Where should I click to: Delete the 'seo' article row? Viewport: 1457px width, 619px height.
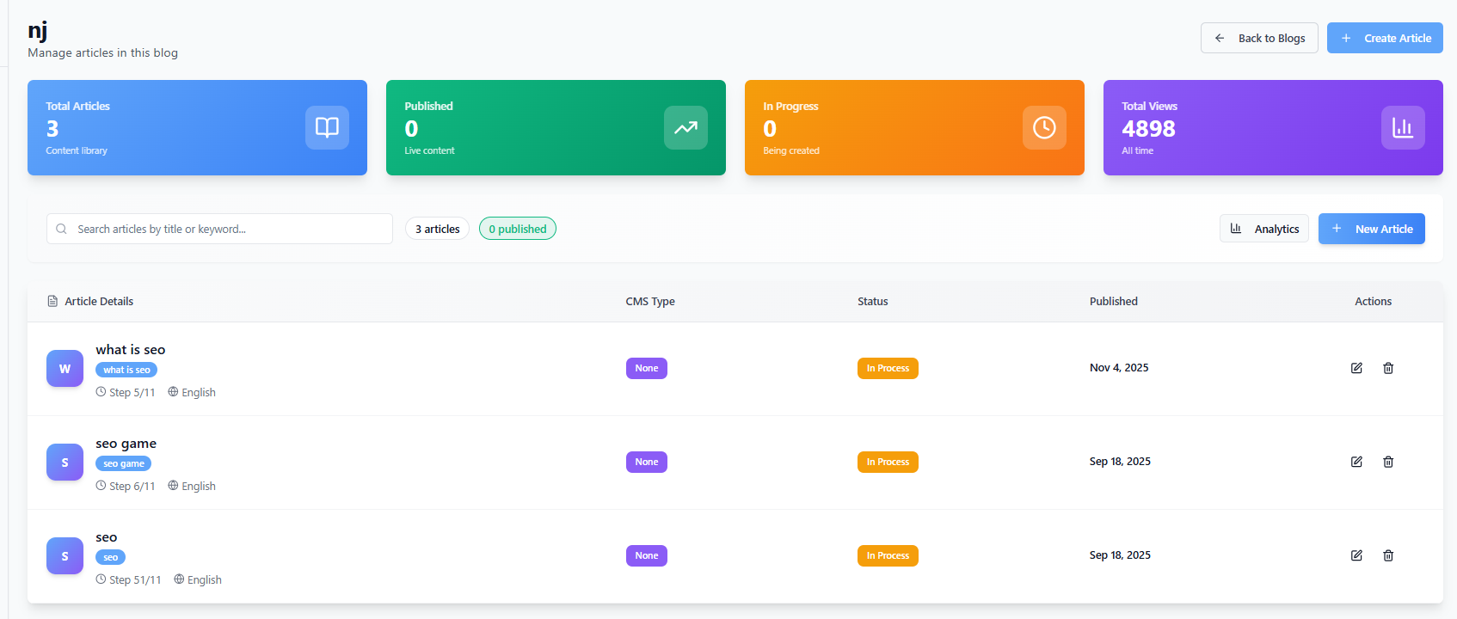click(1388, 555)
